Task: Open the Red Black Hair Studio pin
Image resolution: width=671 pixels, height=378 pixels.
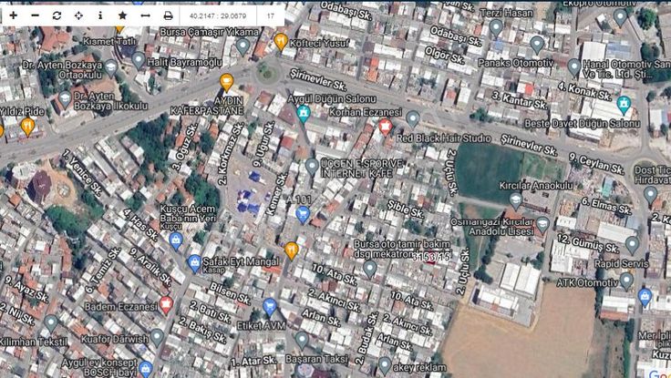Action: point(412,119)
